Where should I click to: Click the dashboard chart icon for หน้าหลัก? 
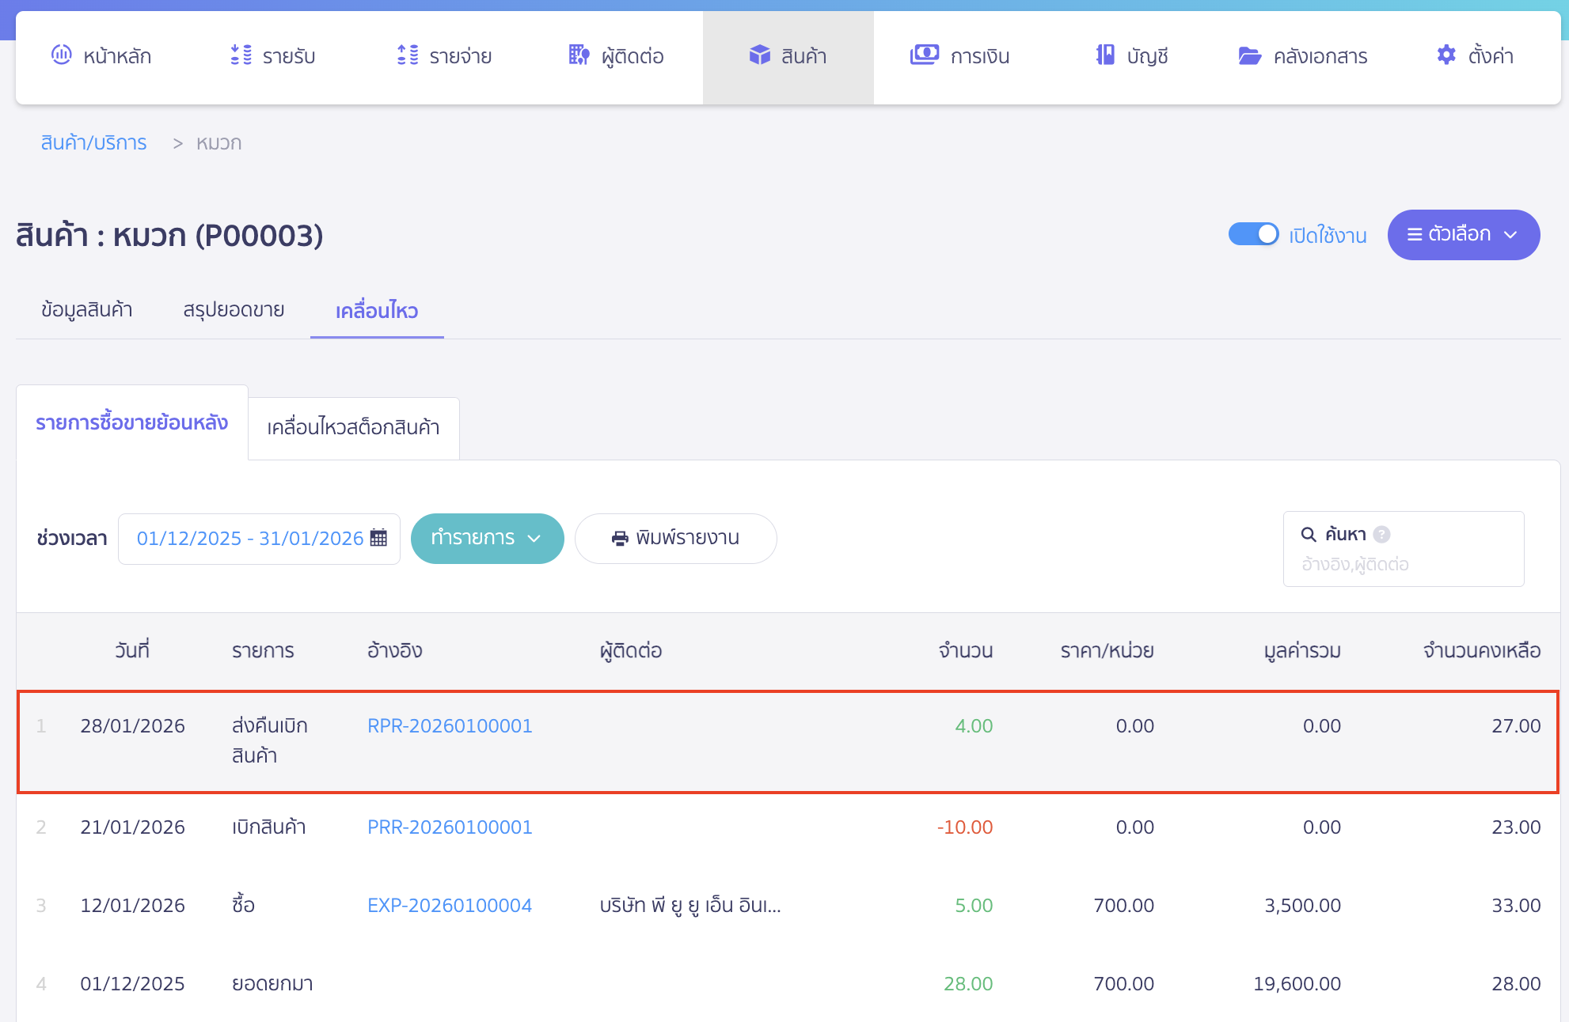tap(62, 55)
